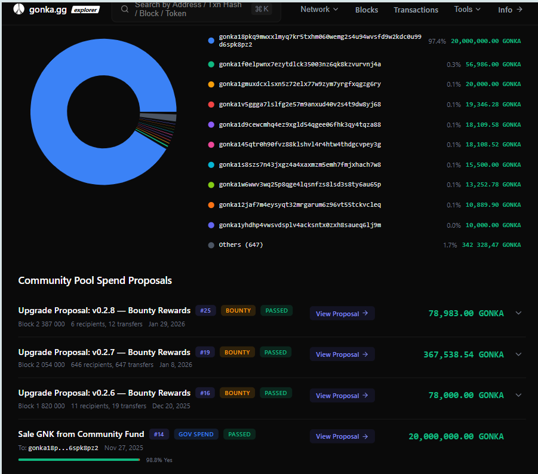
Task: Expand the v0.2.6 Bounty Rewards row
Action: [518, 395]
